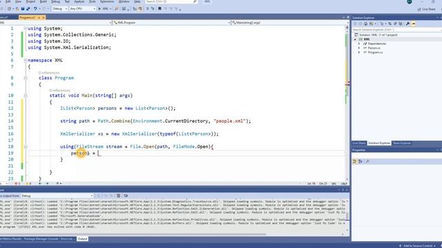Image resolution: width=442 pixels, height=248 pixels.
Task: Open the Main(string[] args) member dropdown
Action: 289,23
